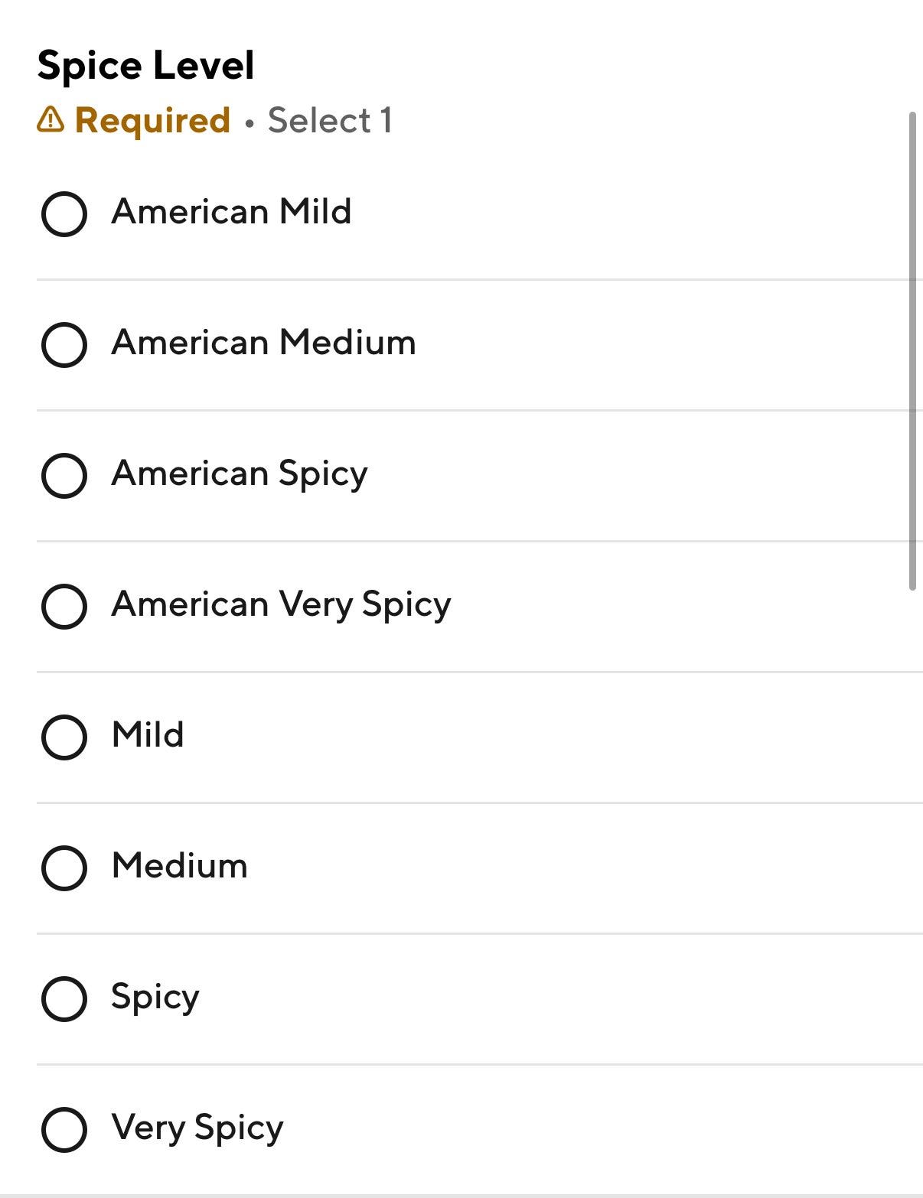This screenshot has width=923, height=1198.
Task: Click the warning triangle icon beside Required
Action: click(x=51, y=119)
